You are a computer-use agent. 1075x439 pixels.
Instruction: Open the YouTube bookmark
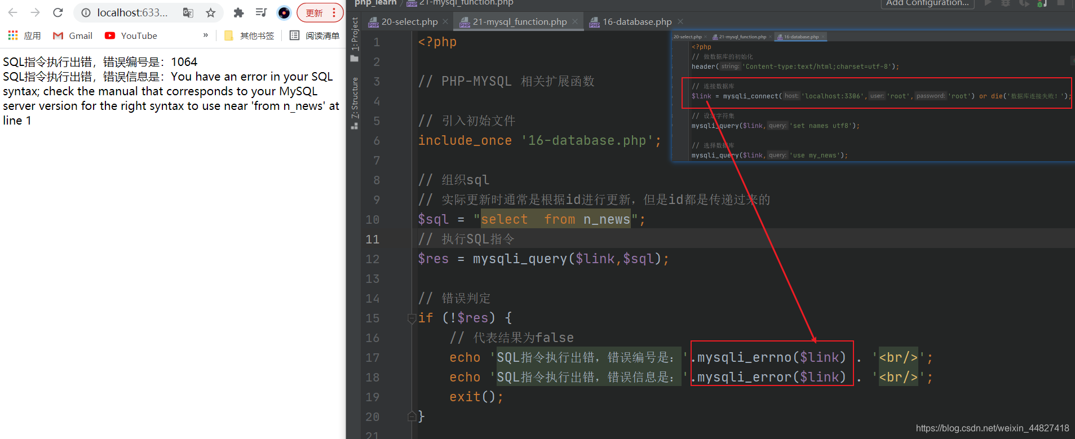click(x=131, y=36)
